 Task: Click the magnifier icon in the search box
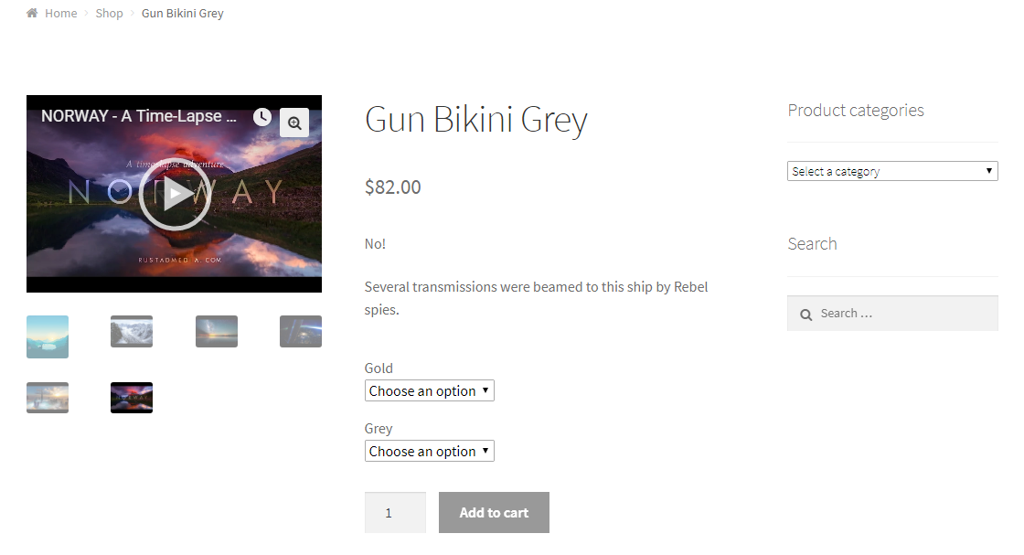tap(805, 315)
